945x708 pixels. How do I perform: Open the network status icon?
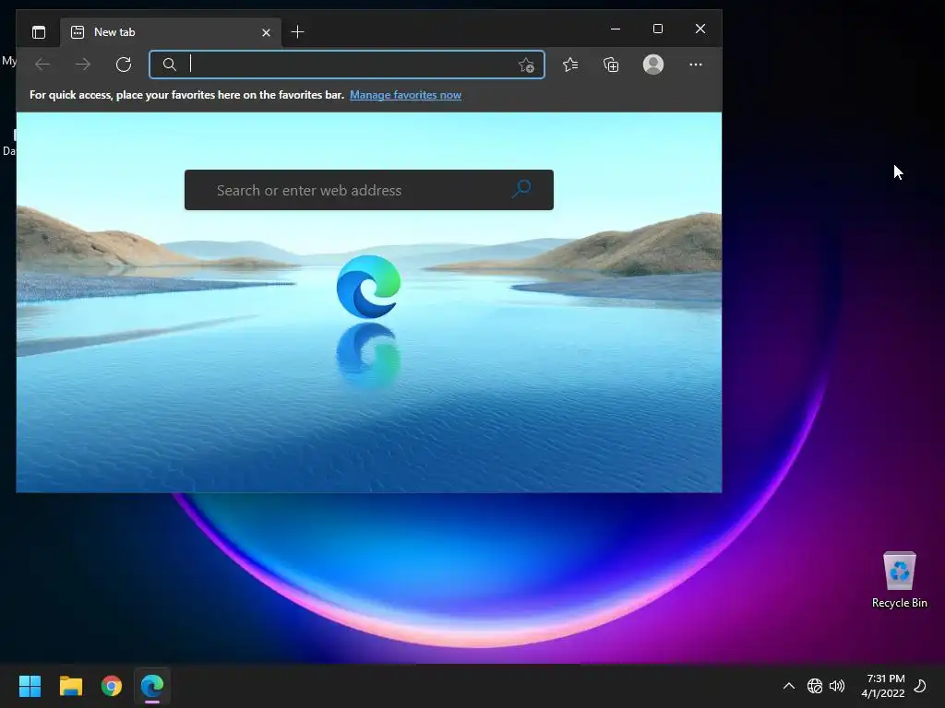click(814, 686)
